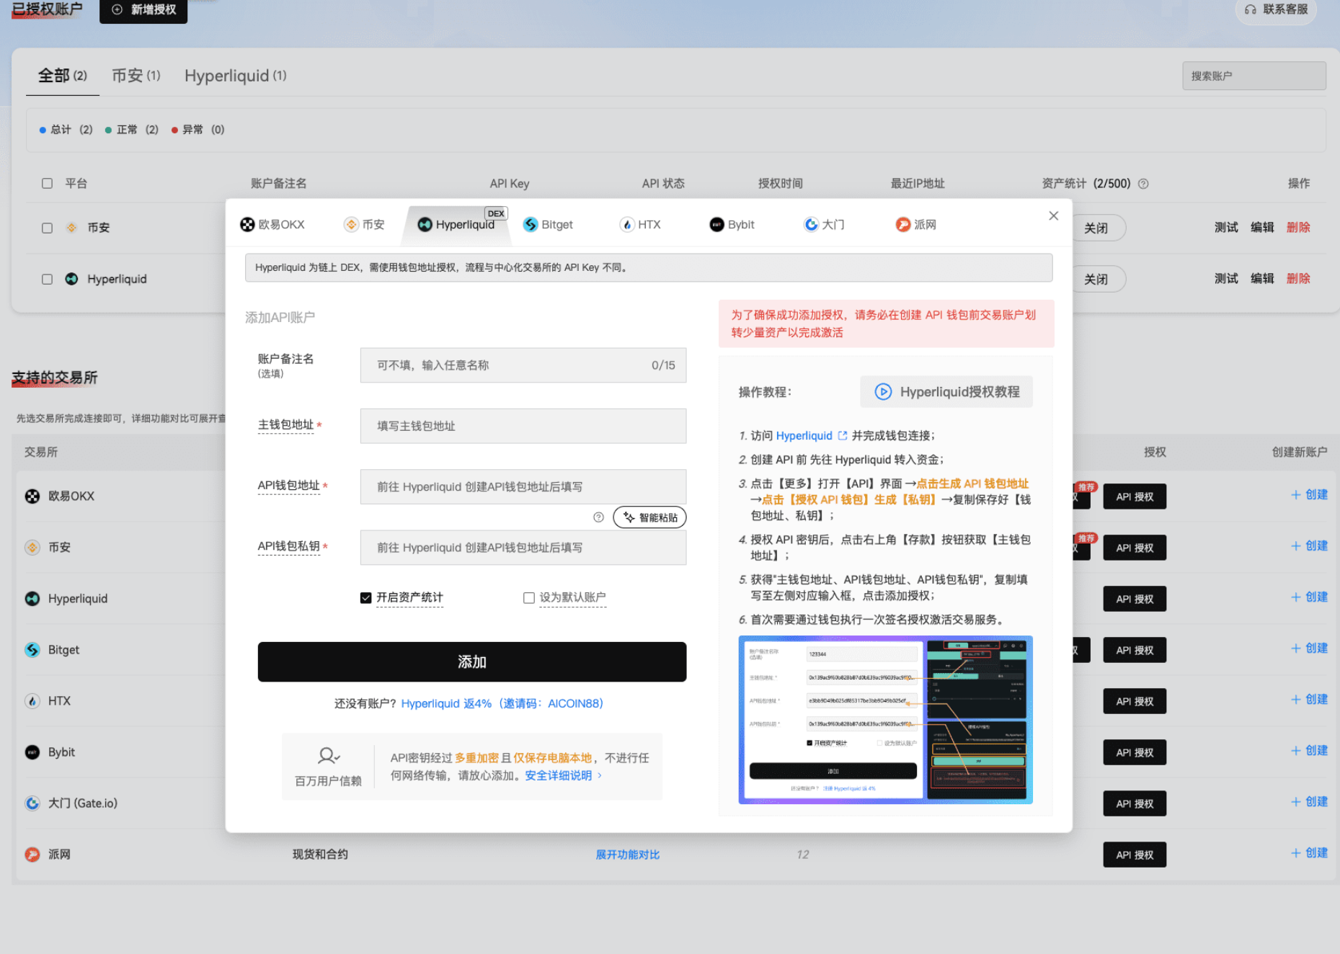Click the 搜索账户 search field
1340x954 pixels.
[1254, 76]
